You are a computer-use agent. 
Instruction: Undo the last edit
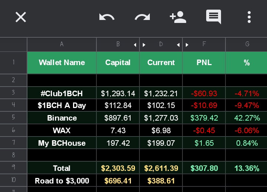(107, 17)
